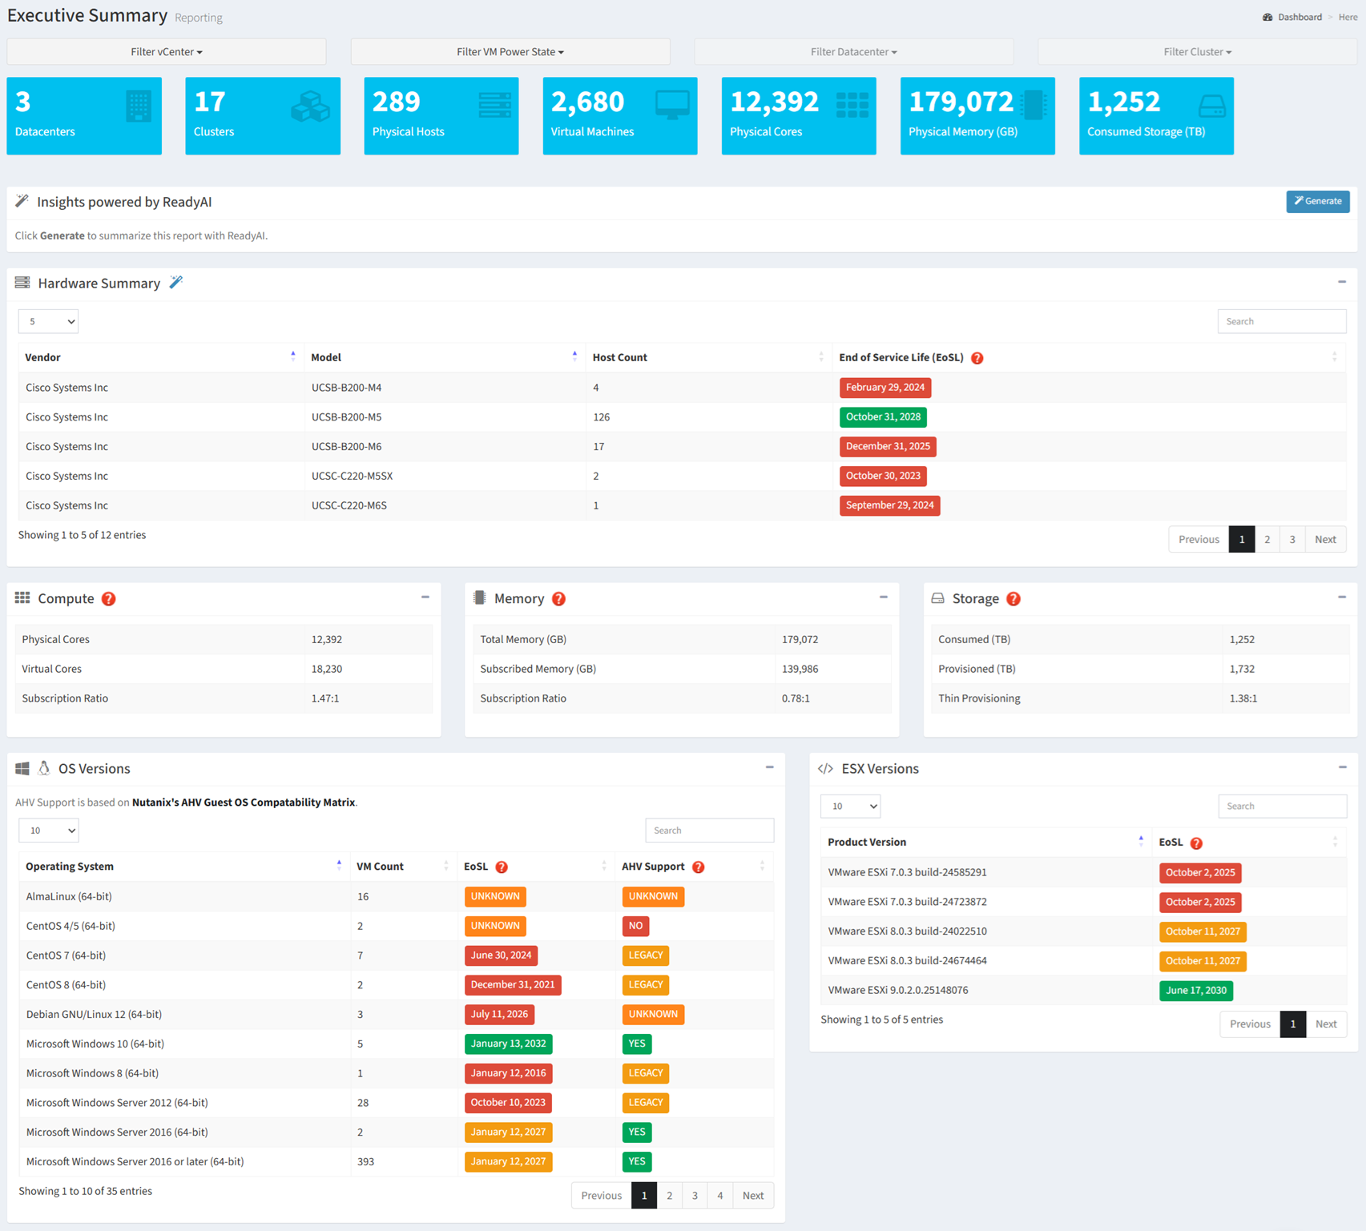Open the Hardware Summary page size selector
Screen dimensions: 1366x1231
tap(48, 321)
